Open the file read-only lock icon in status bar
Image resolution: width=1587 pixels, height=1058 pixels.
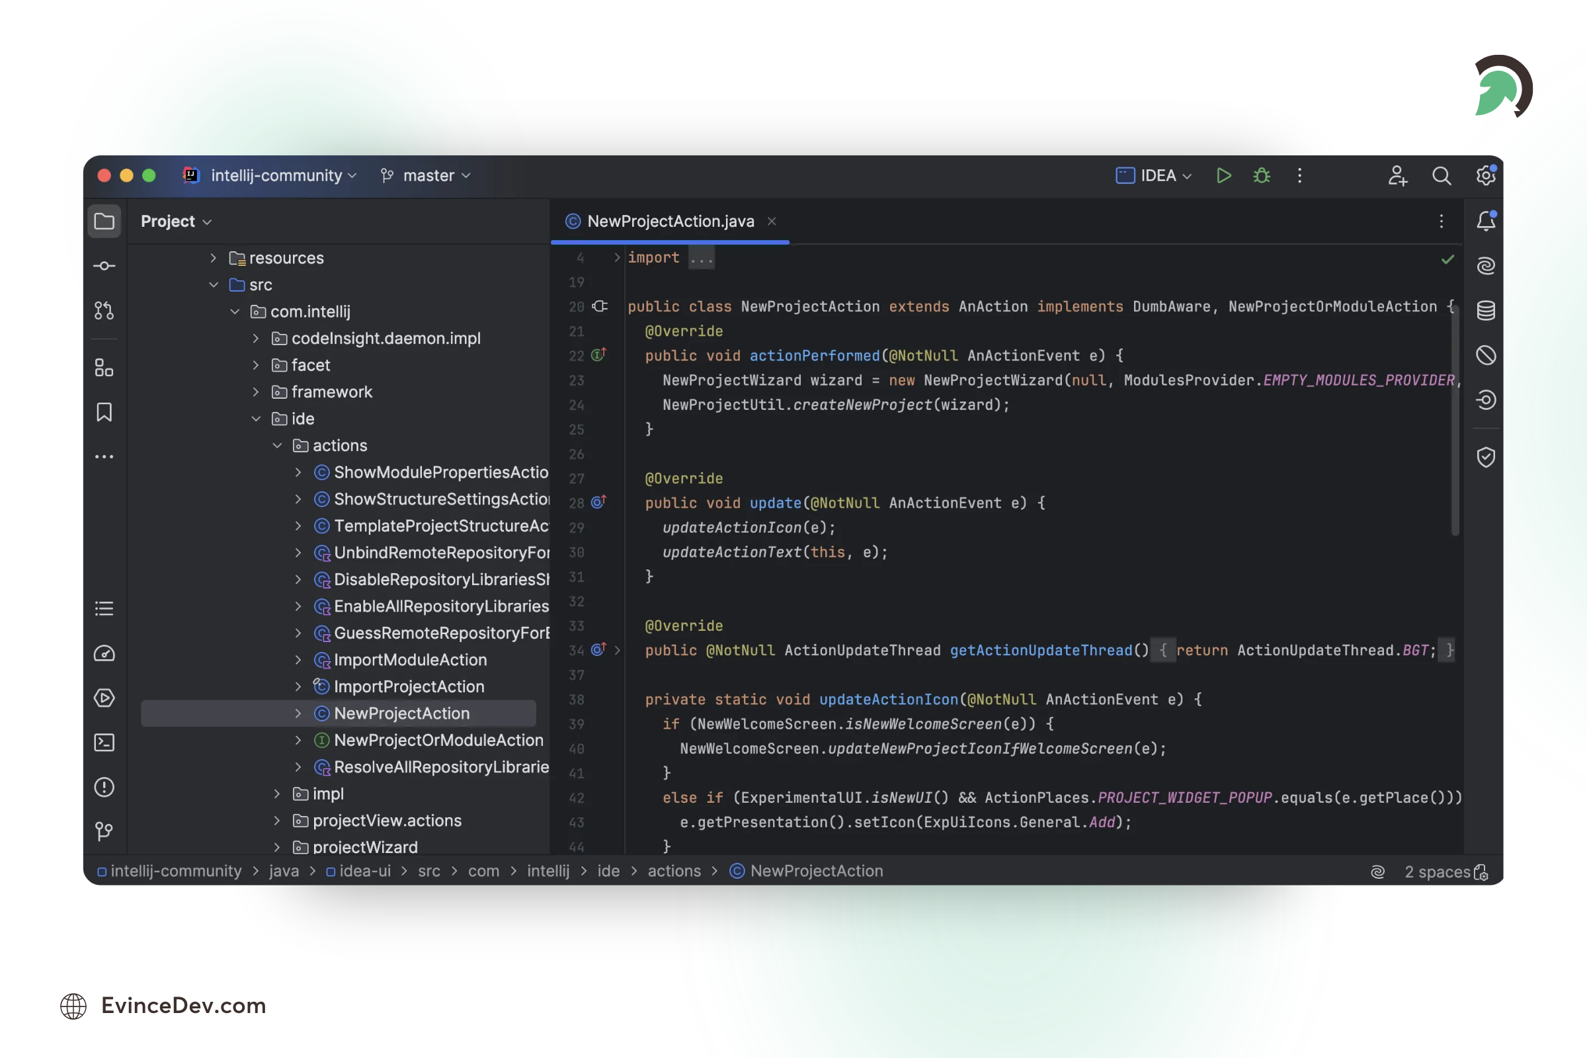click(x=1481, y=872)
